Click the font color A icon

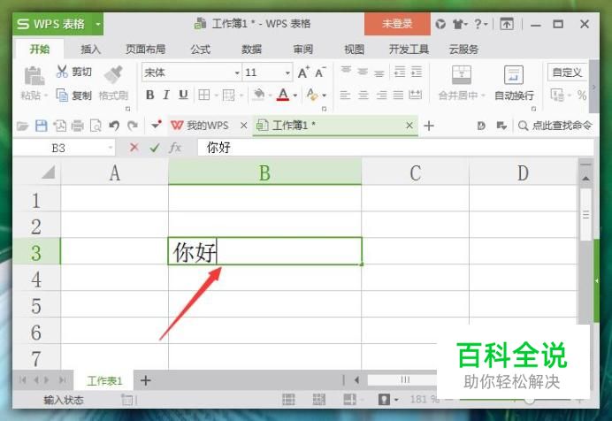pyautogui.click(x=283, y=95)
